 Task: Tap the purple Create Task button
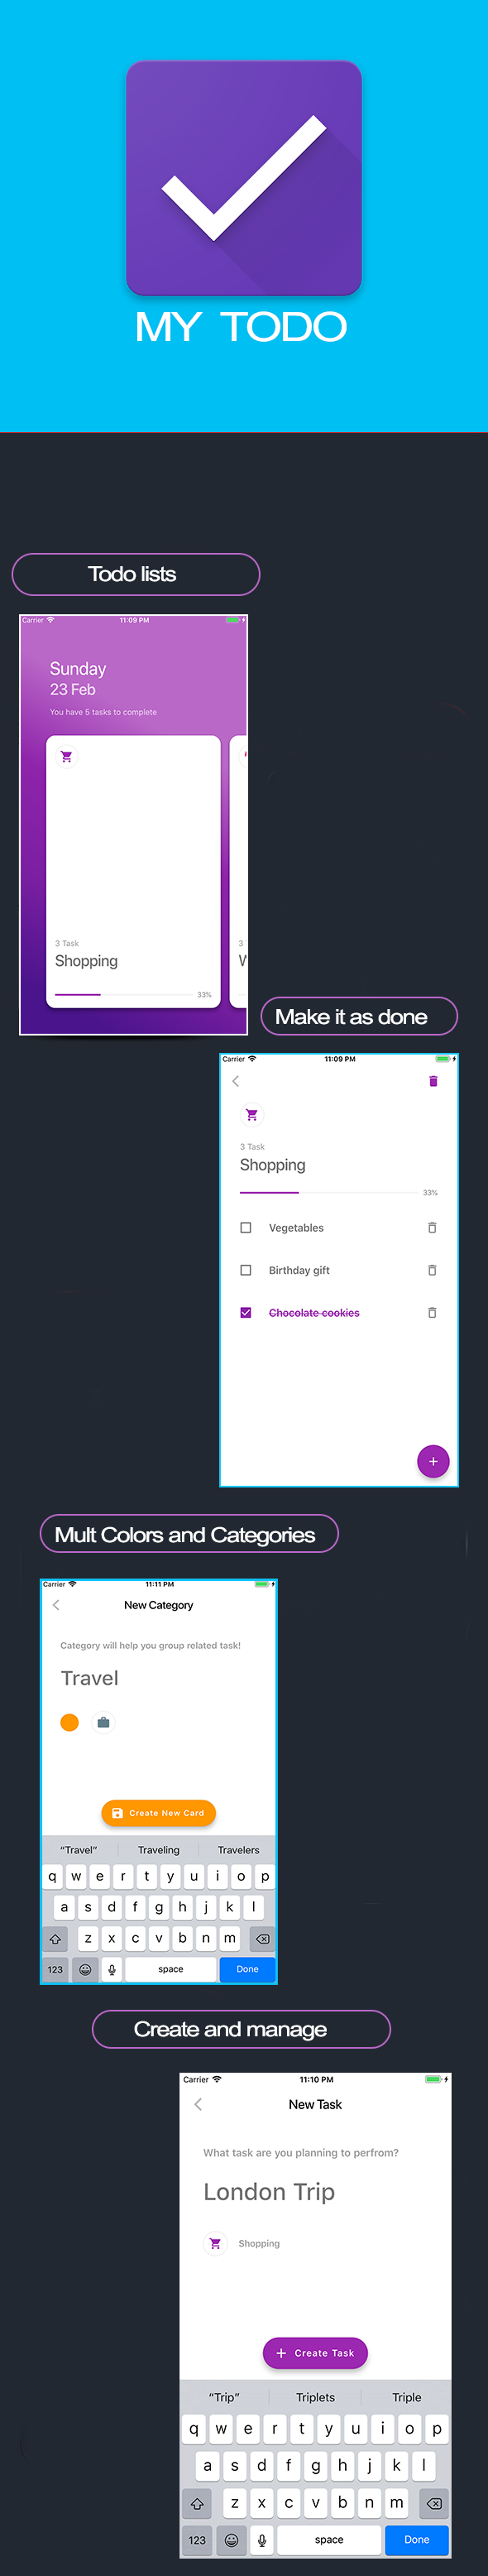(315, 2353)
